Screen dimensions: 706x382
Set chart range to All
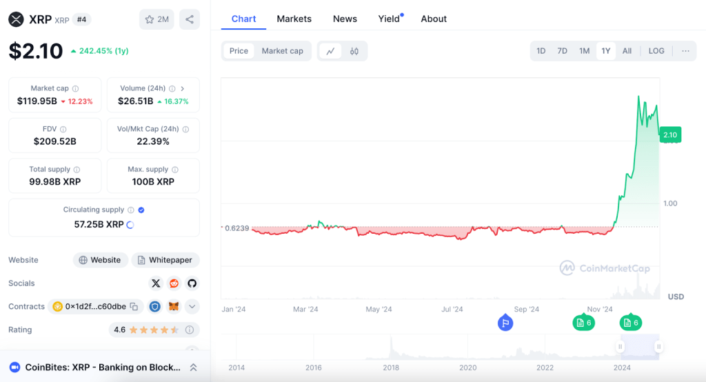627,51
